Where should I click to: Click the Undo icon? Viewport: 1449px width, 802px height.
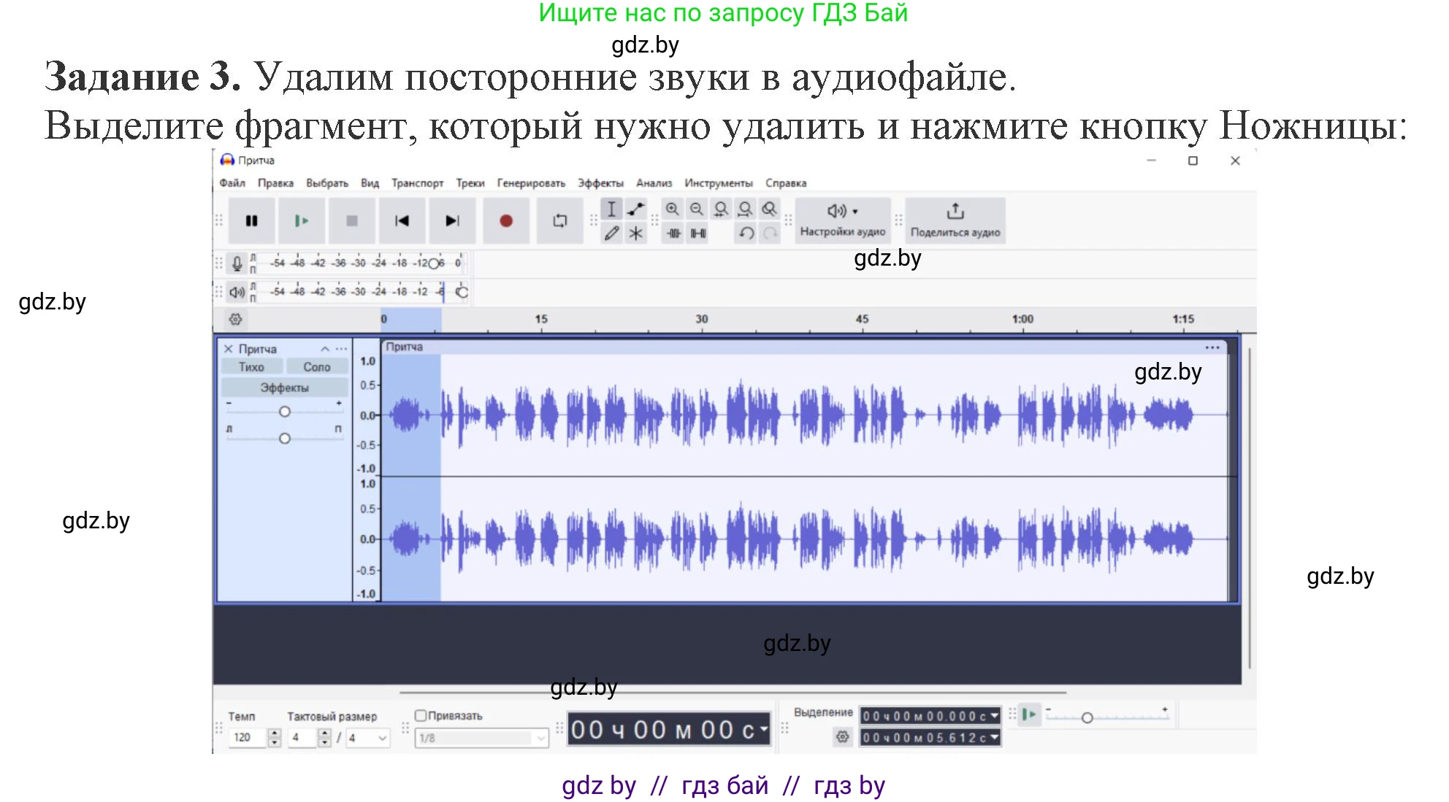point(744,235)
